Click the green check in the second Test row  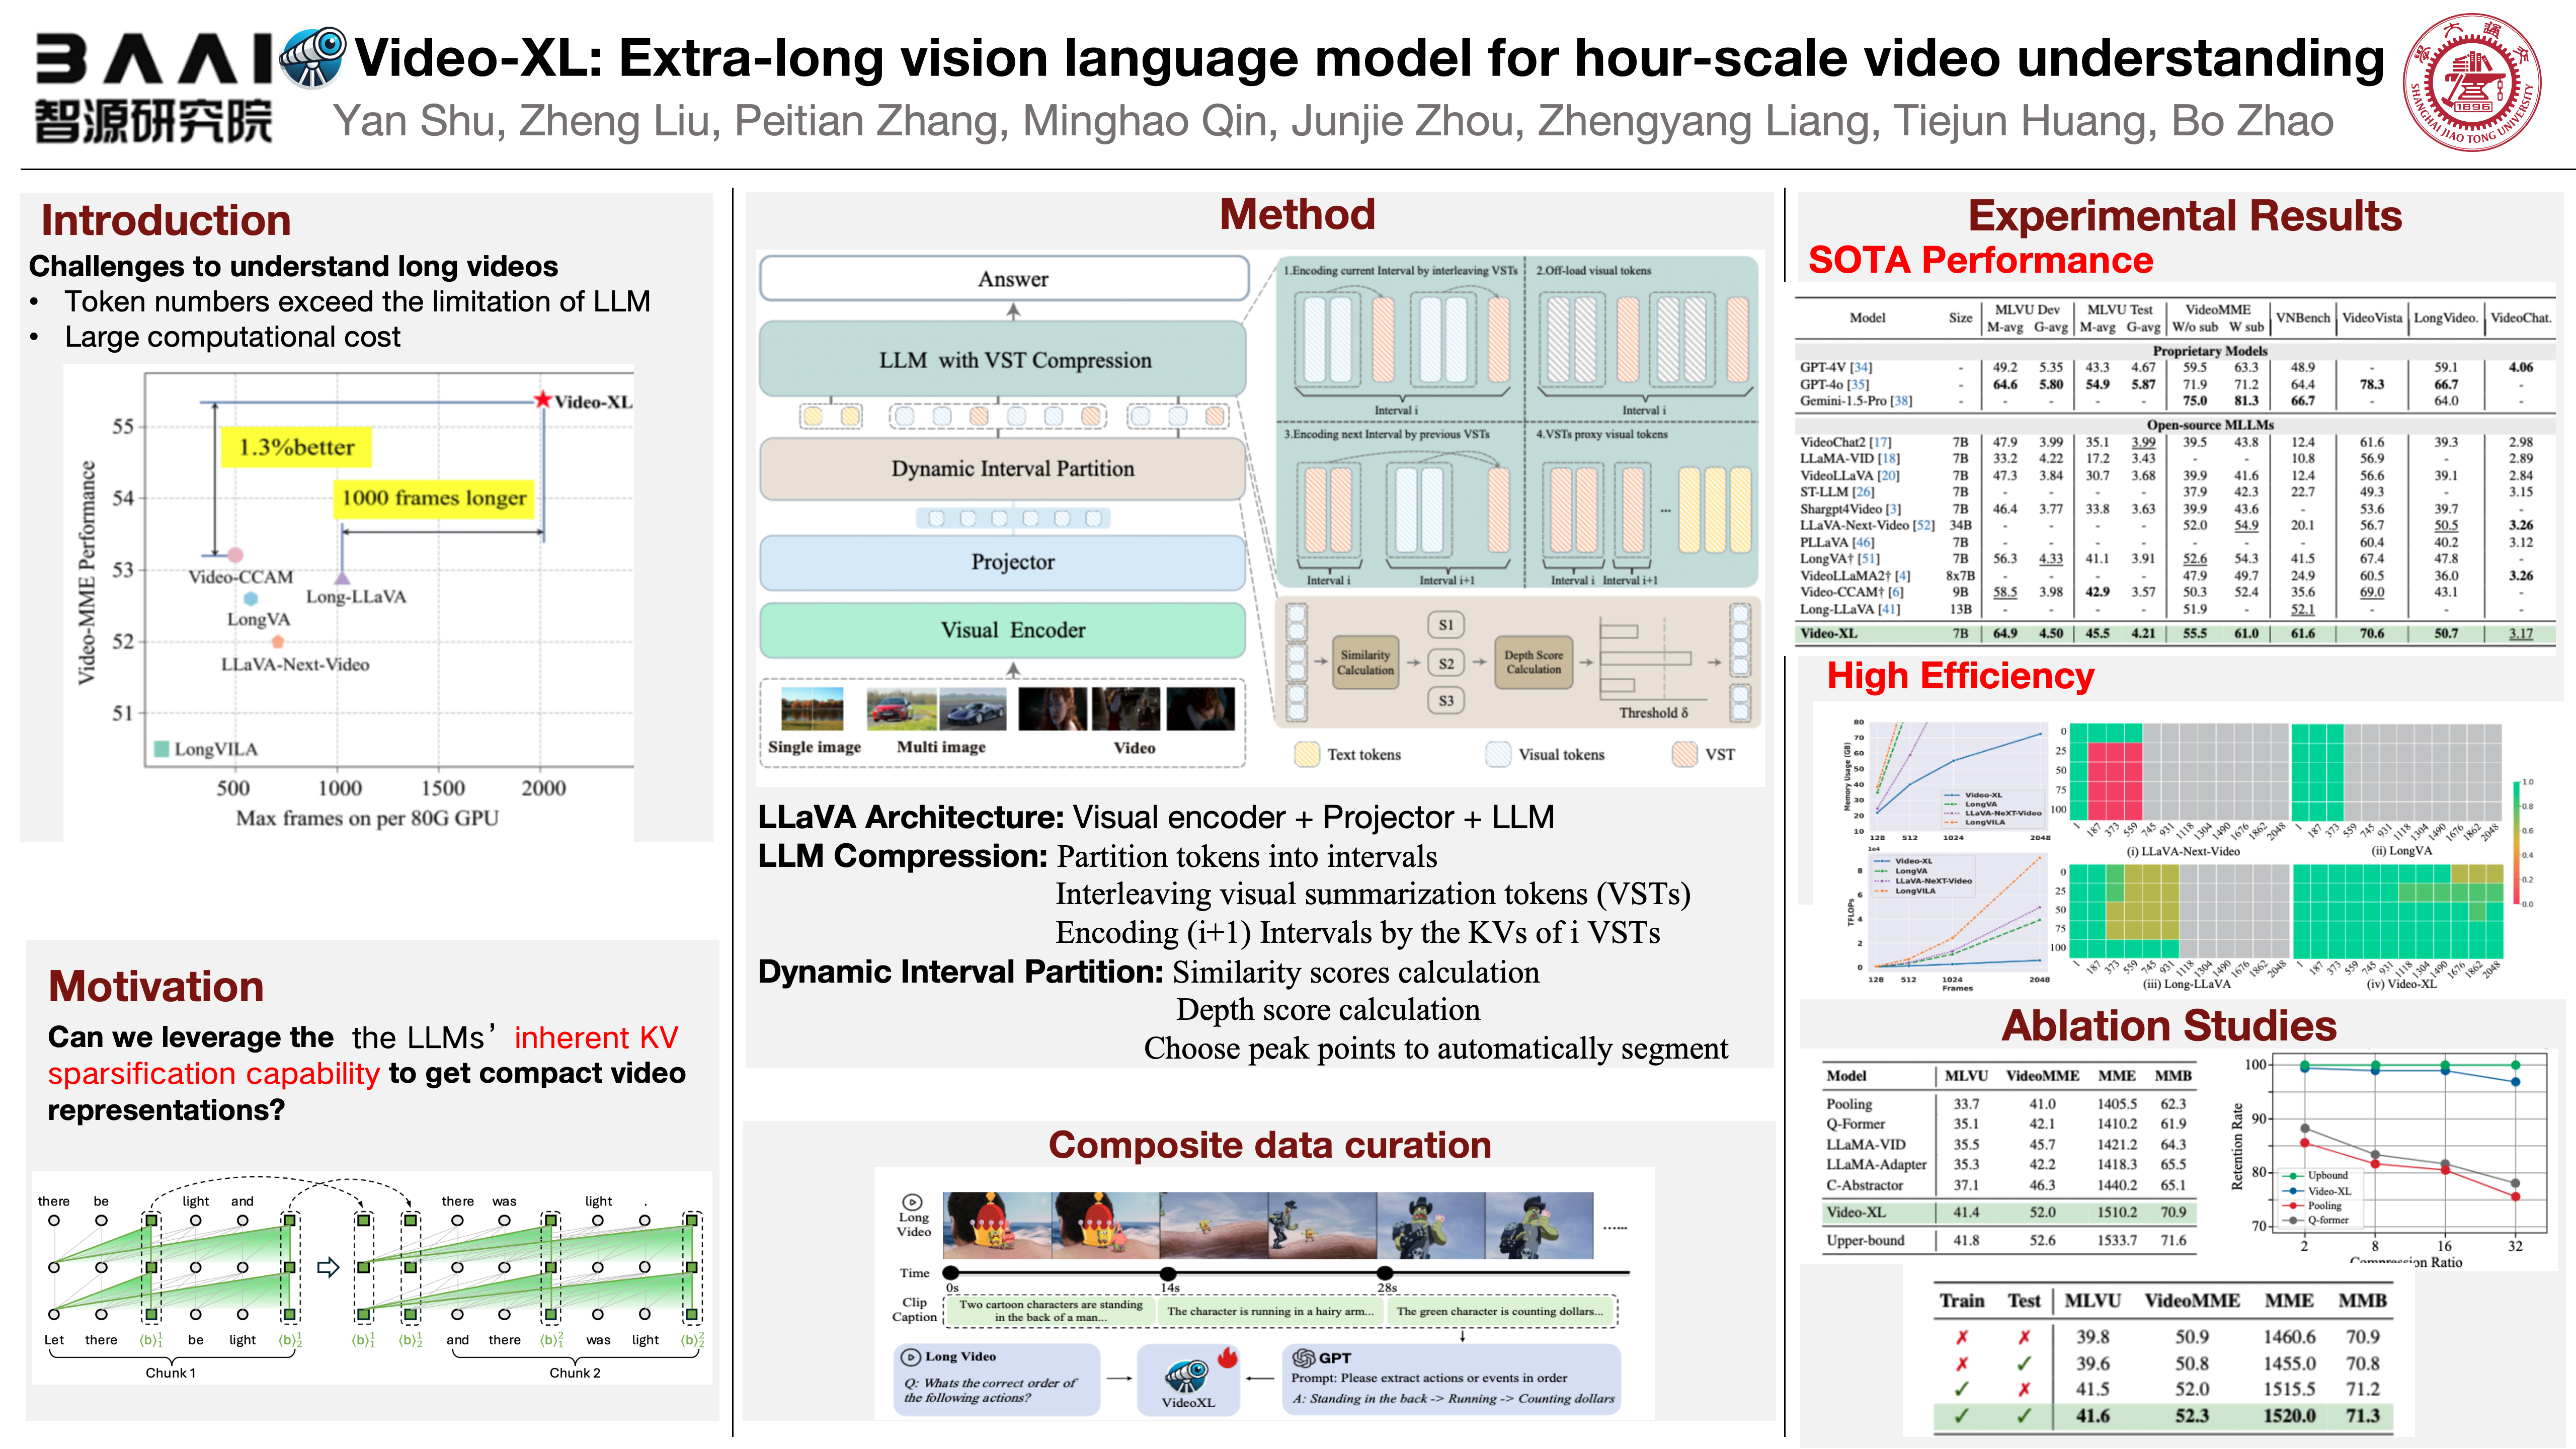click(x=2024, y=1363)
